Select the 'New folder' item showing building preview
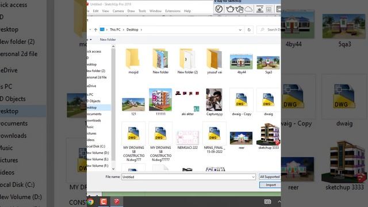368x207 pixels. (160, 61)
